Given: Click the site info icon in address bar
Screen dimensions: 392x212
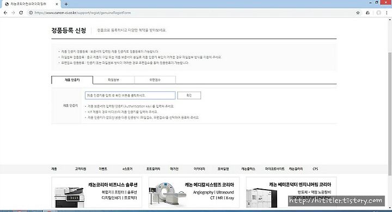Looking at the screenshot, I should coord(30,13).
